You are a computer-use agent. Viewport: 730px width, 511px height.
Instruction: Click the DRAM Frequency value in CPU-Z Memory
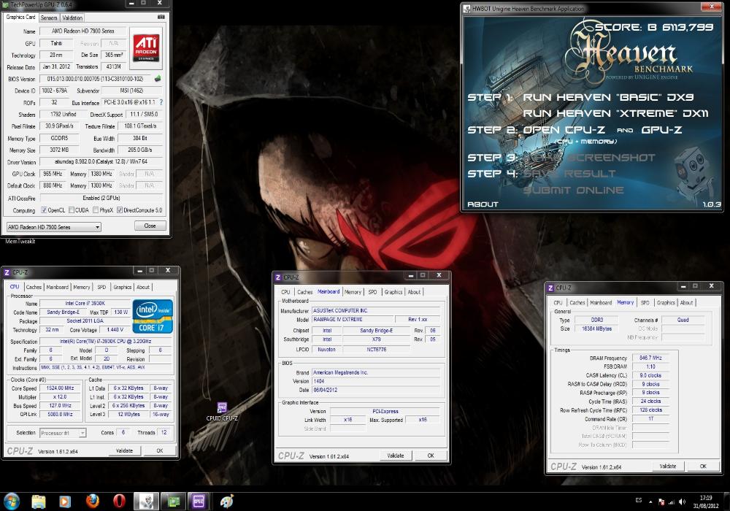click(650, 358)
